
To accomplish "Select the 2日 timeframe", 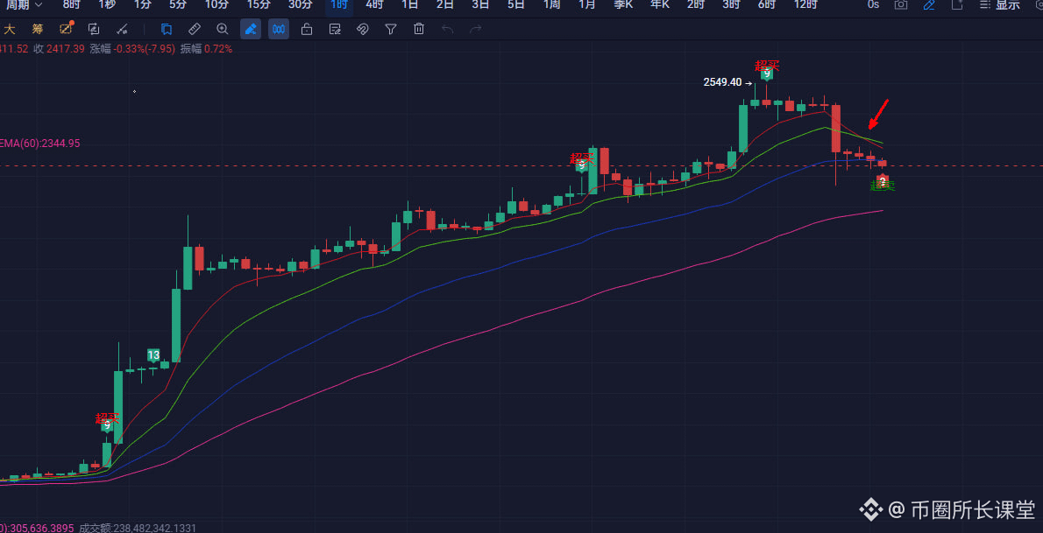I will pyautogui.click(x=445, y=4).
